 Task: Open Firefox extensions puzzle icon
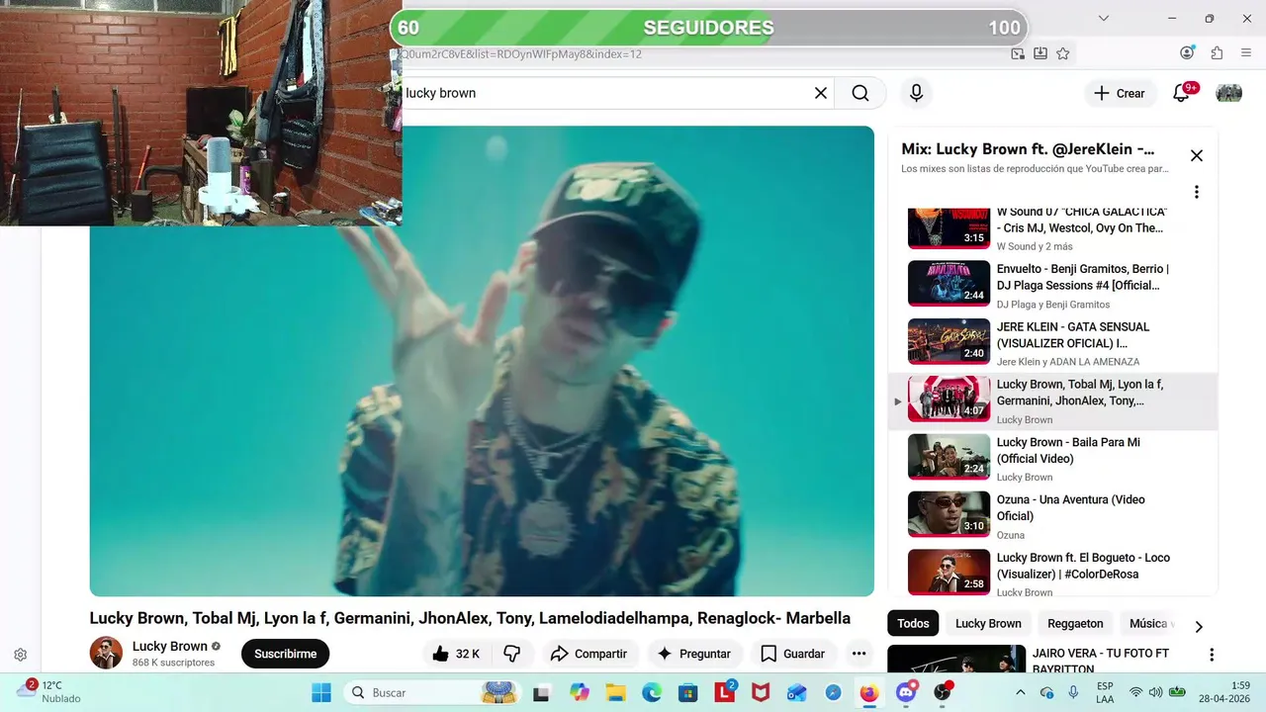1217,53
